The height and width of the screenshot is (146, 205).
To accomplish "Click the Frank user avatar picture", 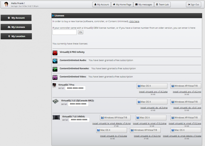I will click(6, 4).
